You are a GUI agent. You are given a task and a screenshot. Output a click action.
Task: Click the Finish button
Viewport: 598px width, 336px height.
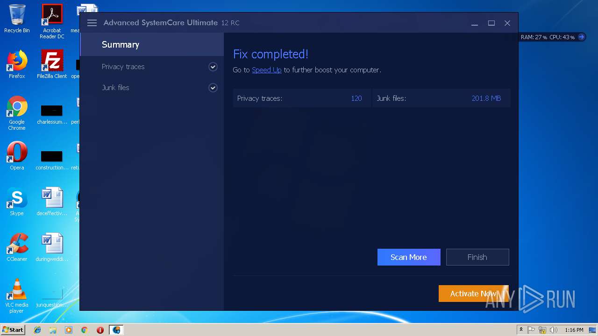click(x=477, y=257)
